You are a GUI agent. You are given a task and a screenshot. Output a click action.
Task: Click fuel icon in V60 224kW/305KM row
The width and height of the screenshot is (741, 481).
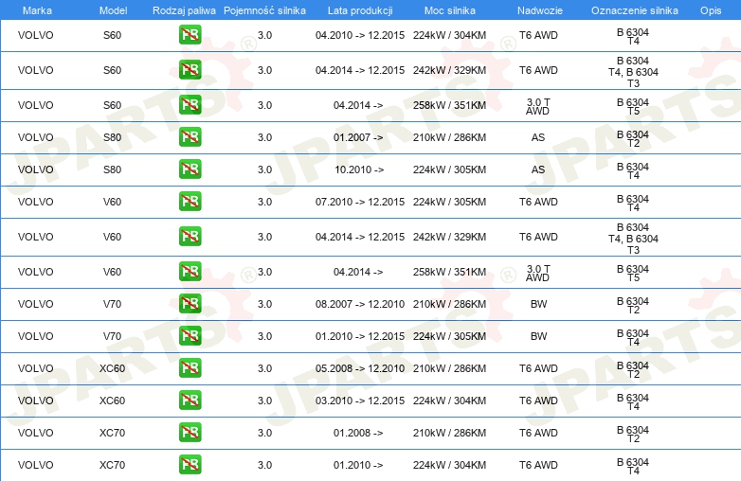(190, 201)
